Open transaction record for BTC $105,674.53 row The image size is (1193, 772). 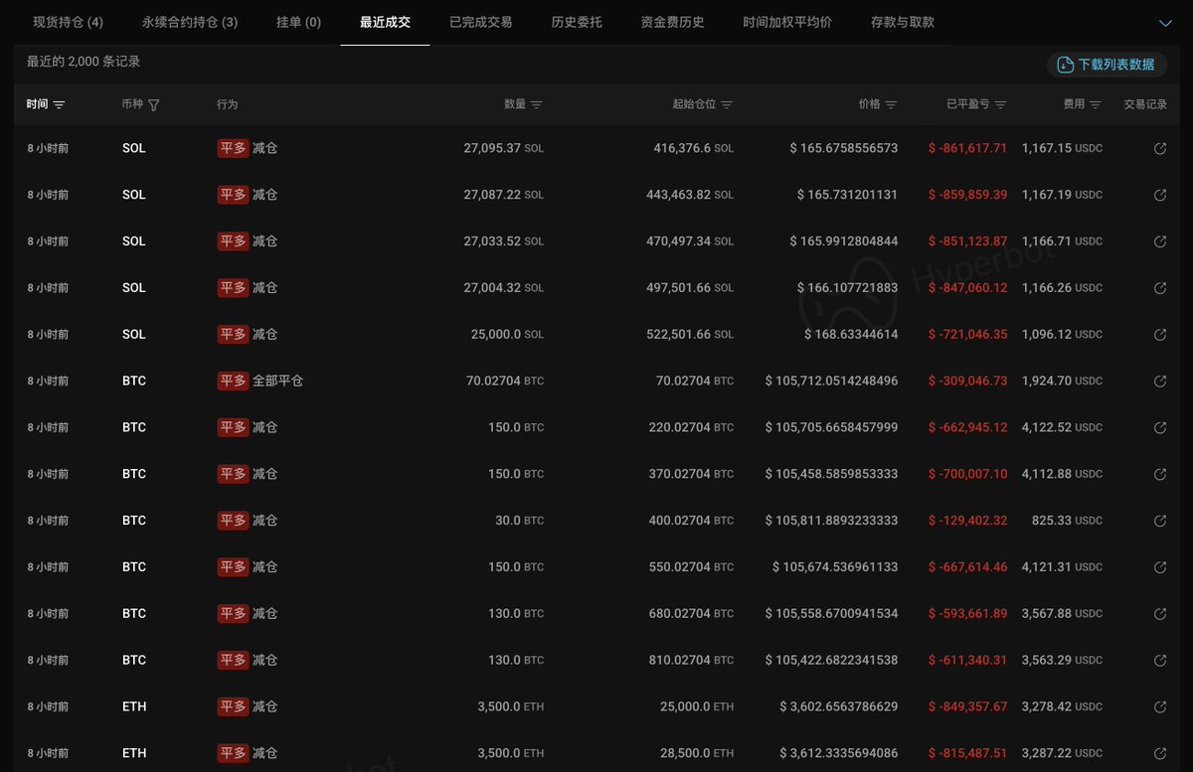(1159, 567)
